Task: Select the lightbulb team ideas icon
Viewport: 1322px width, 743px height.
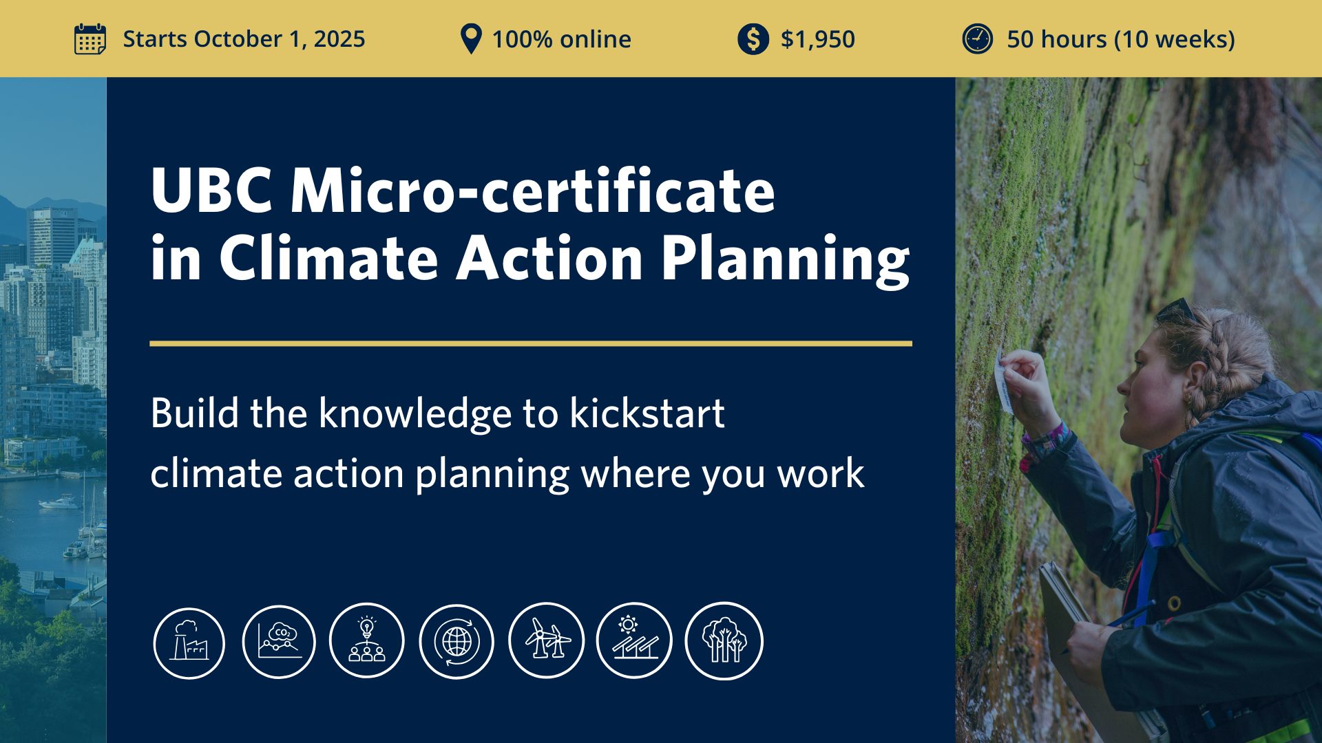Action: (367, 640)
